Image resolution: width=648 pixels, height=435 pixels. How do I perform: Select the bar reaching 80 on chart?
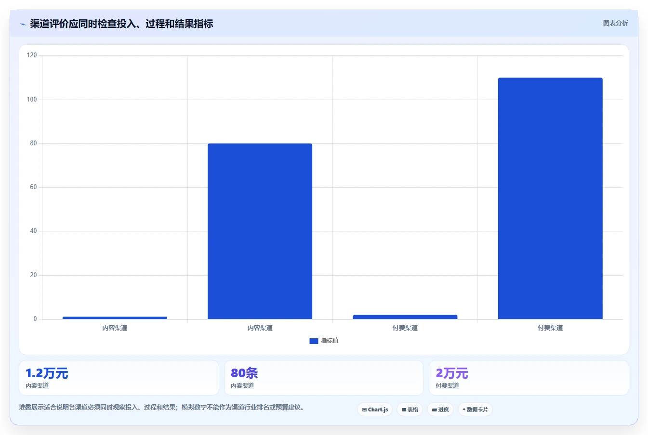coord(260,231)
